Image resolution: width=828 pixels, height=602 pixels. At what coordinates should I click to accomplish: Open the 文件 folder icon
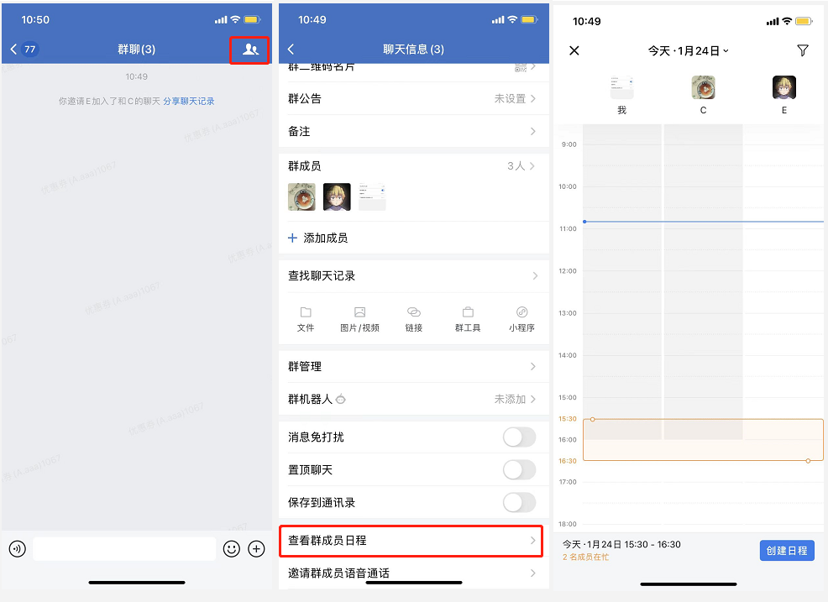306,312
